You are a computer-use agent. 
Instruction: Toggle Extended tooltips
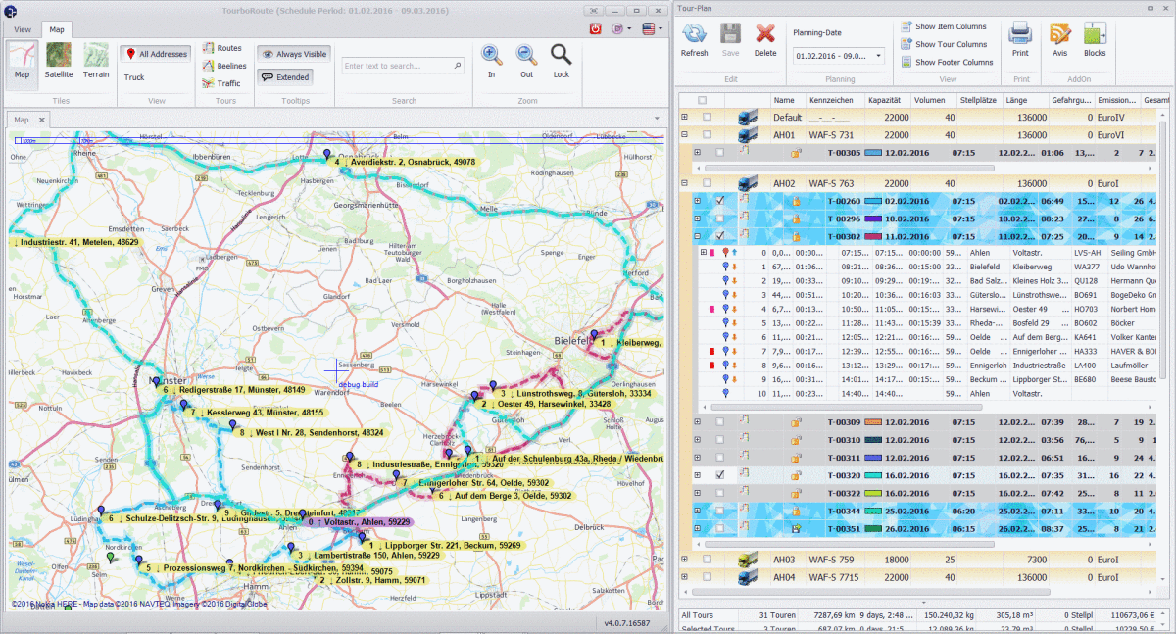tap(285, 76)
